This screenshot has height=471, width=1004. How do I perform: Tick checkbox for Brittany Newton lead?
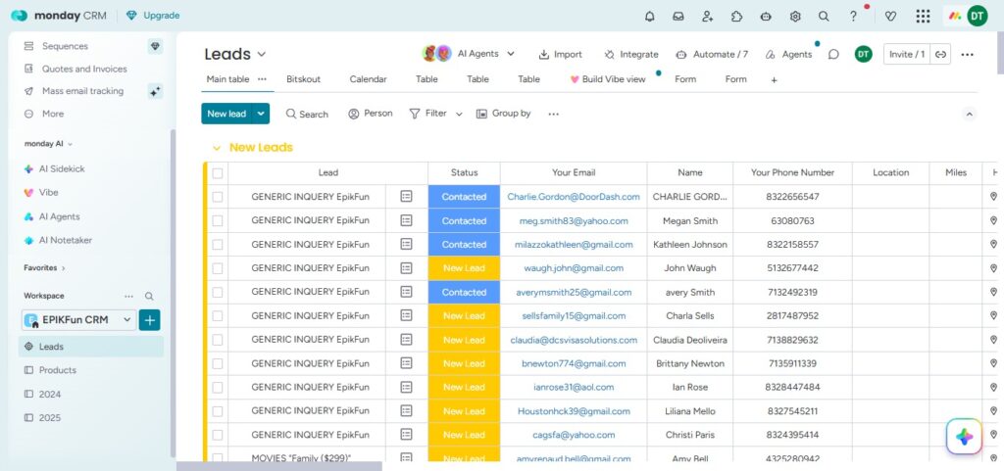point(218,363)
